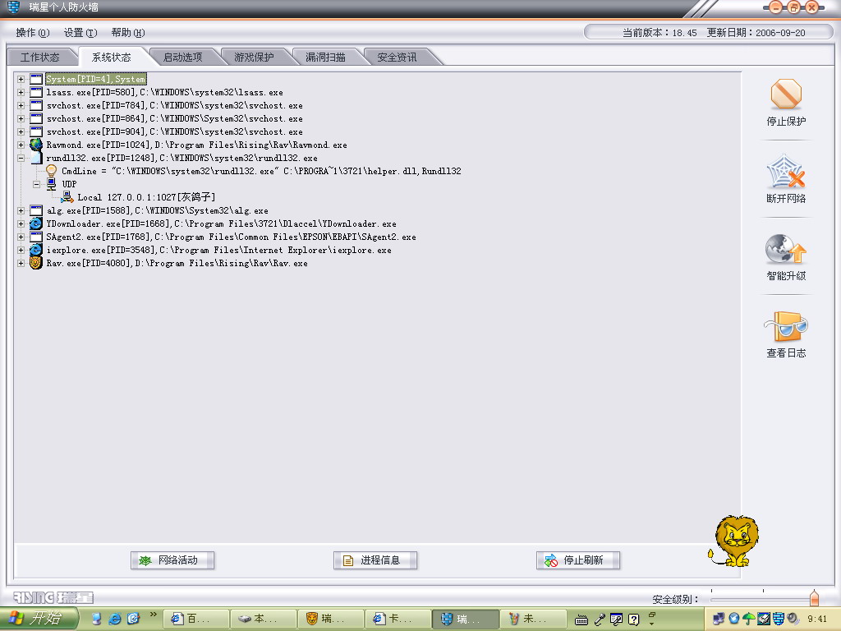Click the firewall shield icon in title bar
Viewport: 841px width, 631px height.
(x=14, y=7)
